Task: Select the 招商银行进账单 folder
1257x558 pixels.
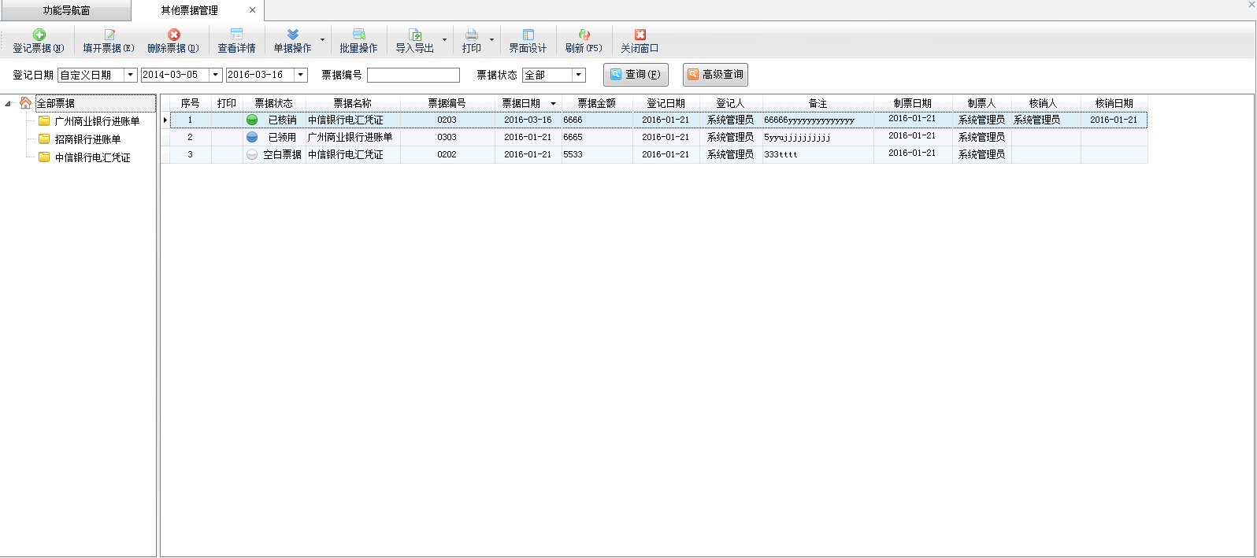Action: (x=87, y=139)
